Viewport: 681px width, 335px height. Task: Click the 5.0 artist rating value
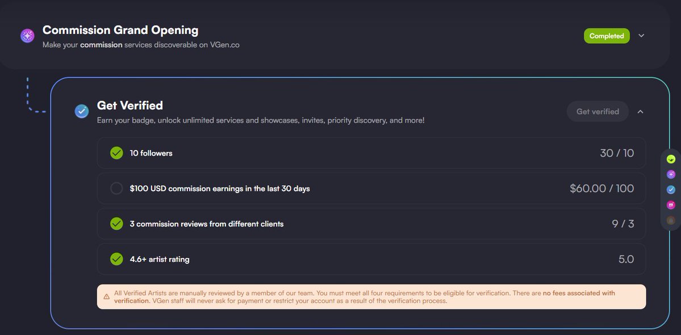626,259
